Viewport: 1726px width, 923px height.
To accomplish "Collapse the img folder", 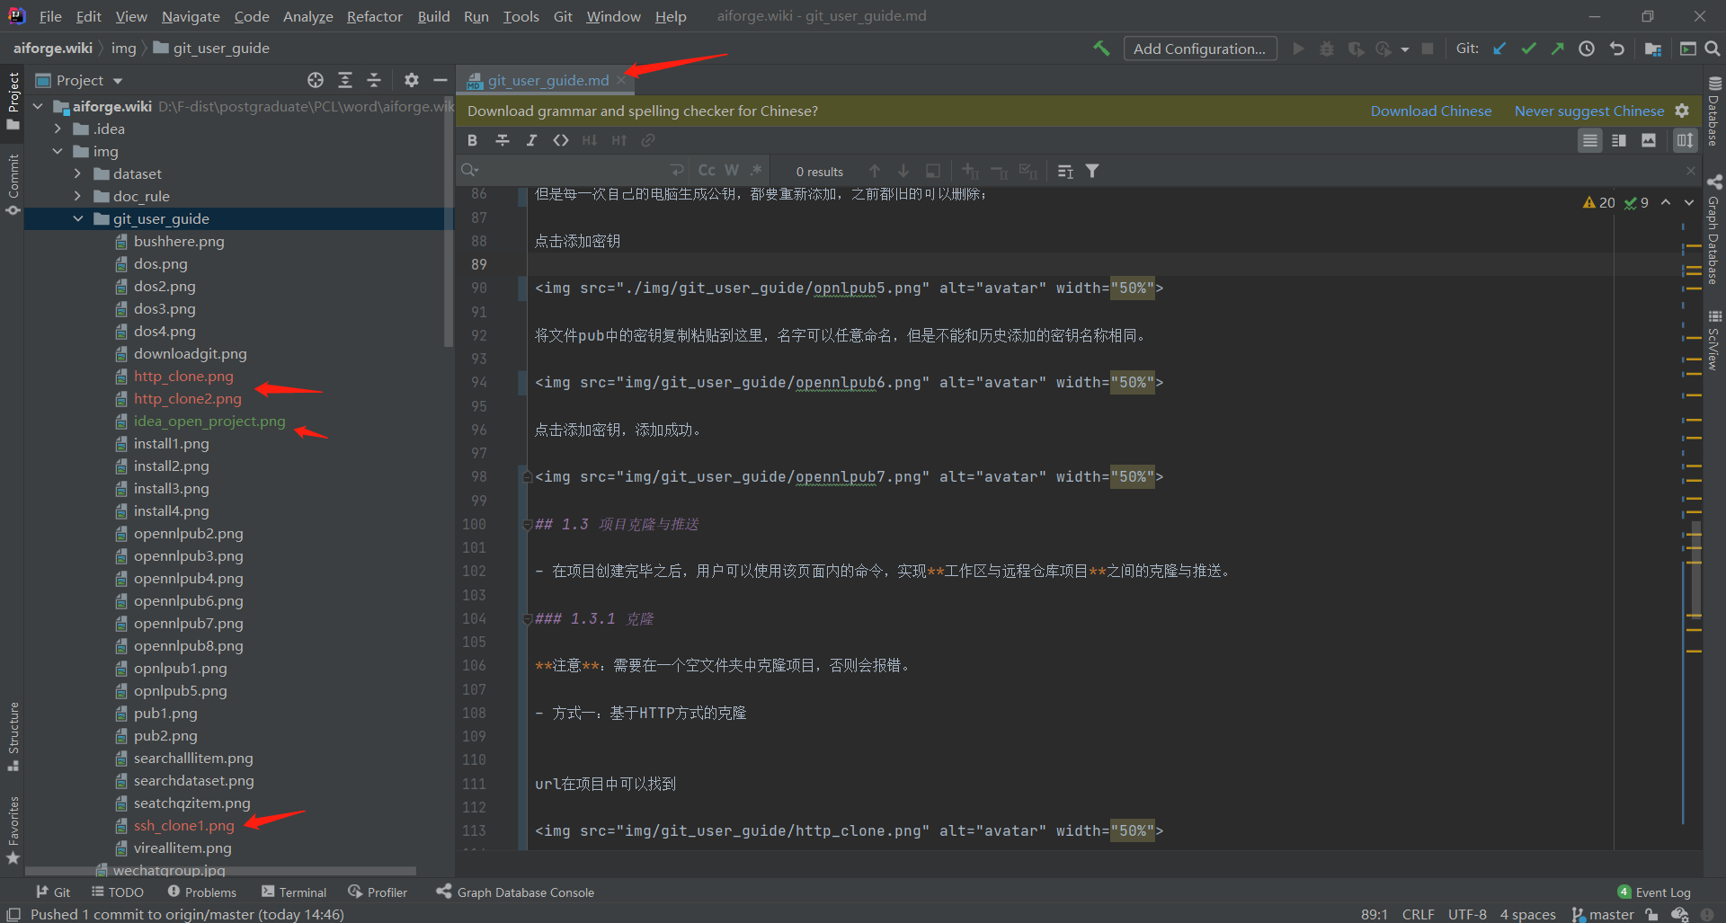I will tap(58, 151).
